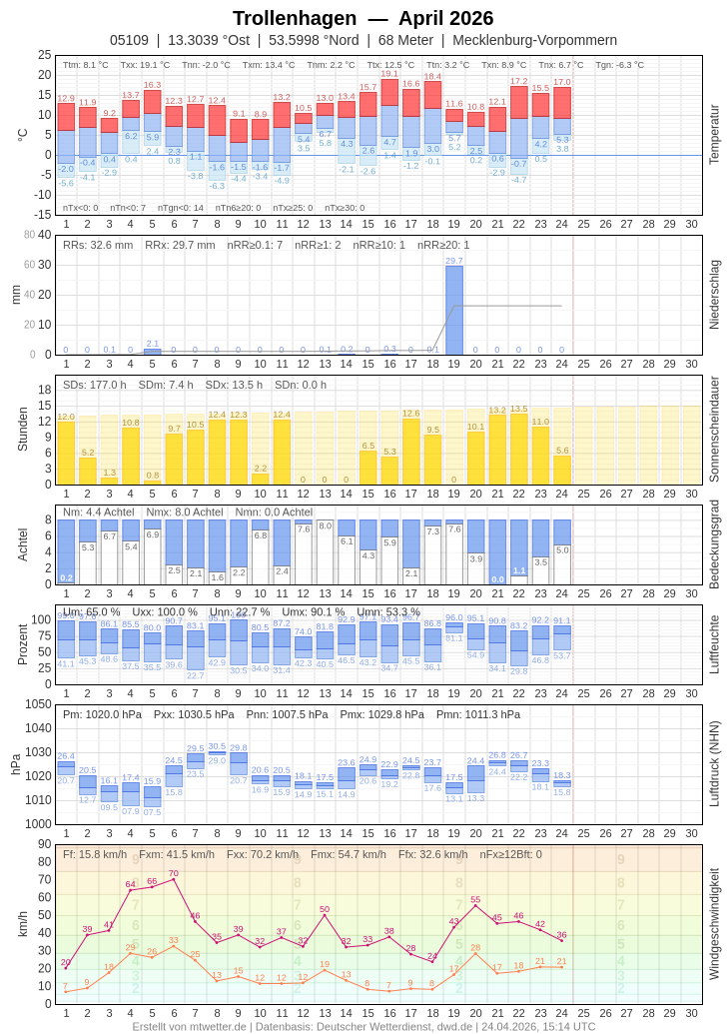Click the 'Fxx: 70.2 km/h' statistic

coord(263,854)
